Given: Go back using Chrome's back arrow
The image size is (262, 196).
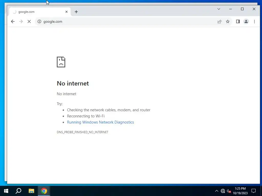Looking at the screenshot, I should 13,21.
